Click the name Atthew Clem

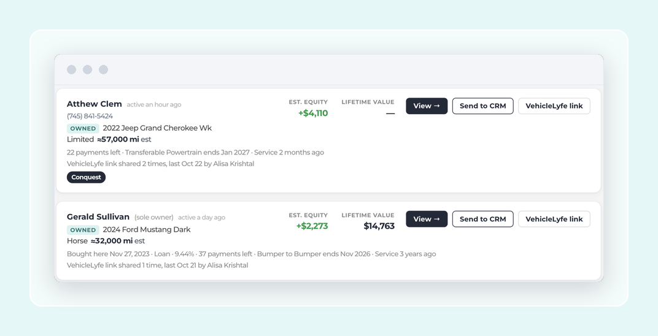coord(95,104)
